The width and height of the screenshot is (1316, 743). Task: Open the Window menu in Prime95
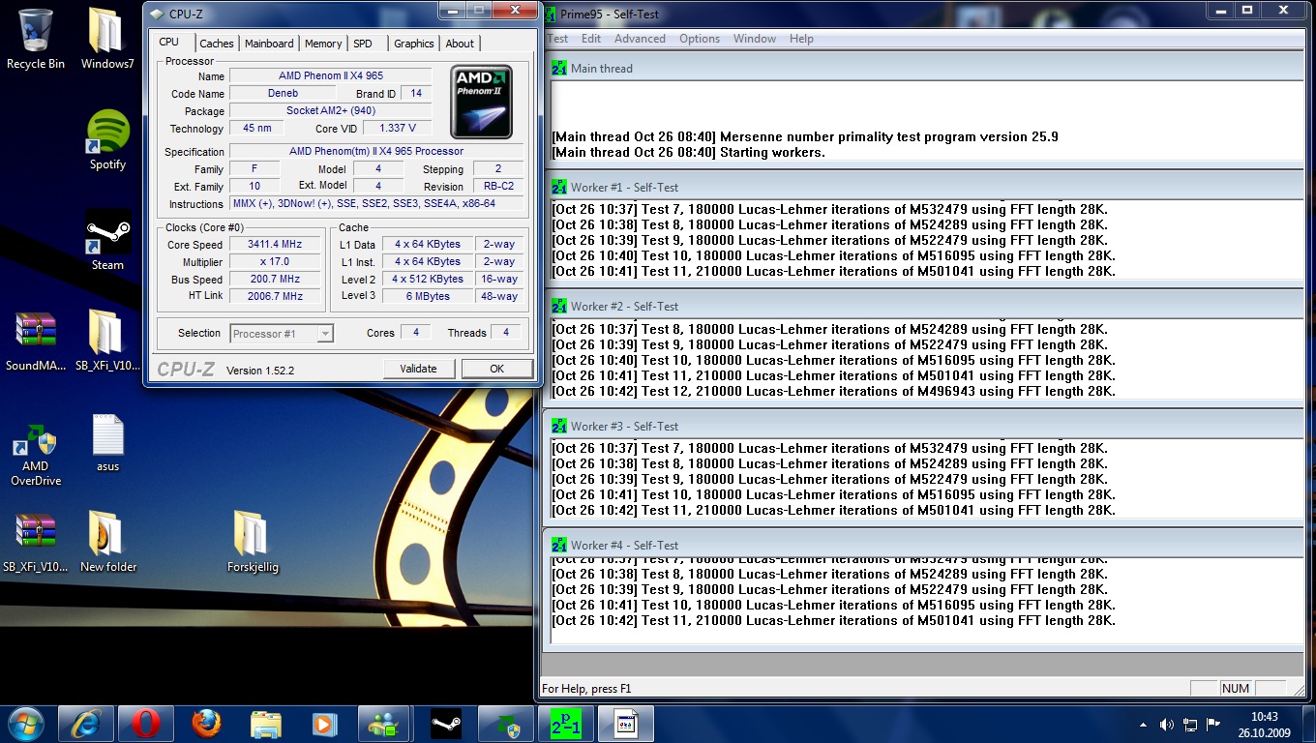[755, 39]
